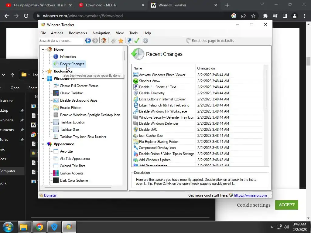Open the View menu
Screen dimensions: 311x233
[x=120, y=33]
